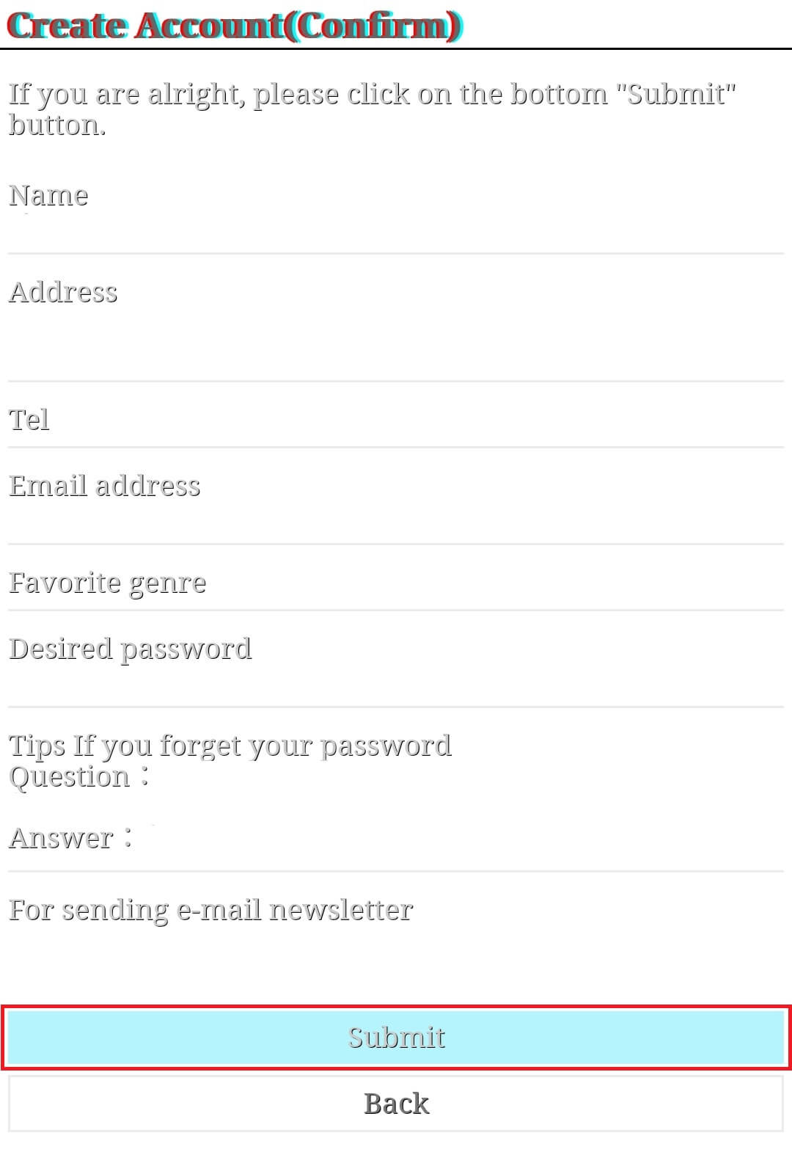Tap the Tips If you forget your password text
Screen dimensions: 792x1174
pos(230,745)
